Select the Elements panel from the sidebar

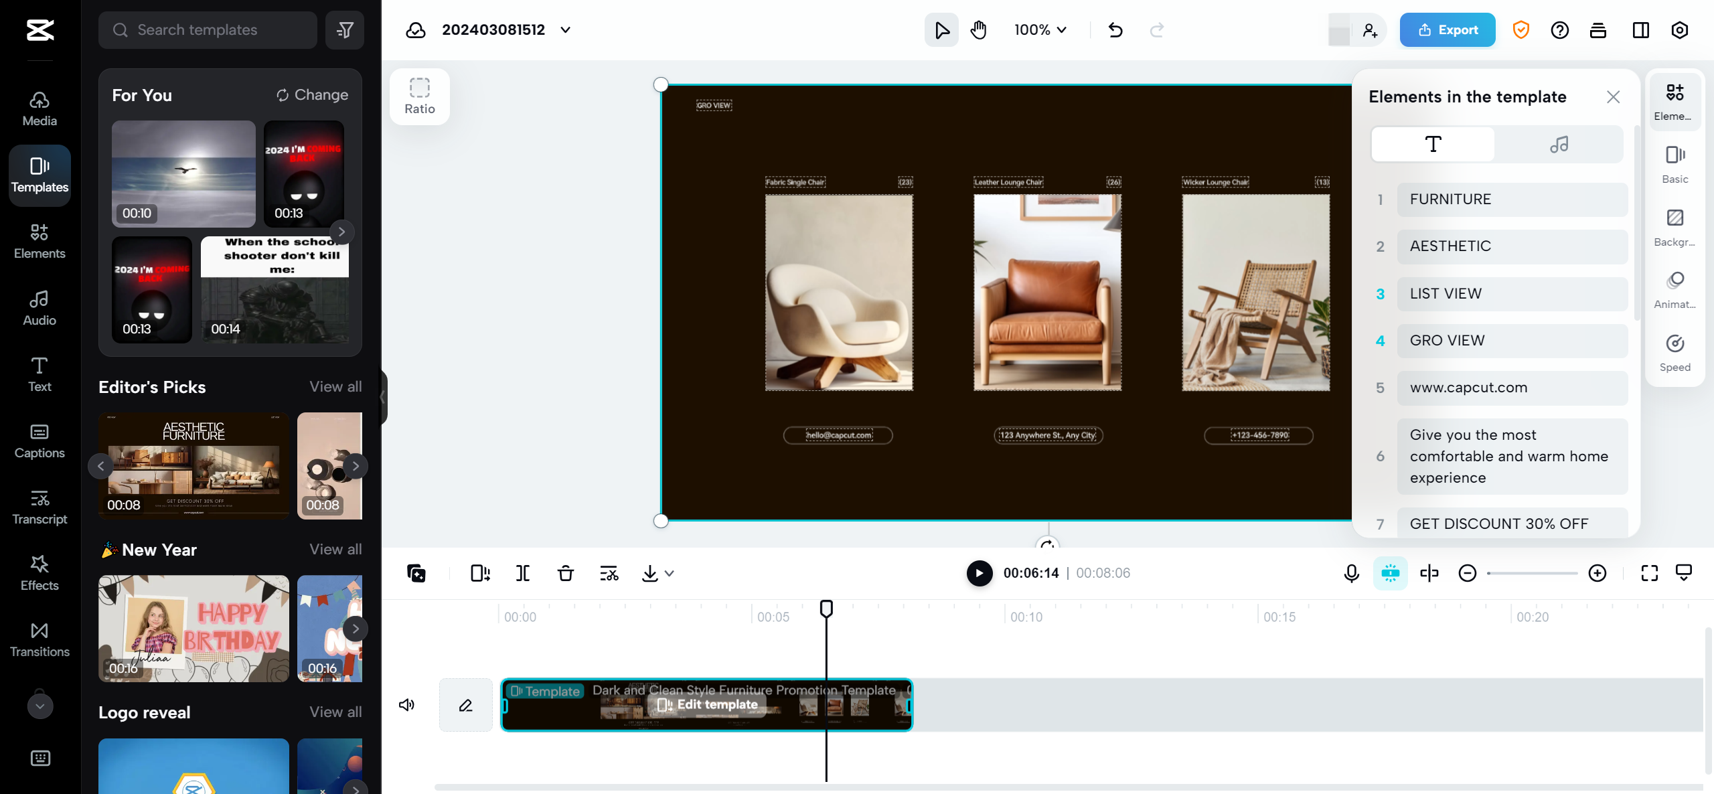39,241
